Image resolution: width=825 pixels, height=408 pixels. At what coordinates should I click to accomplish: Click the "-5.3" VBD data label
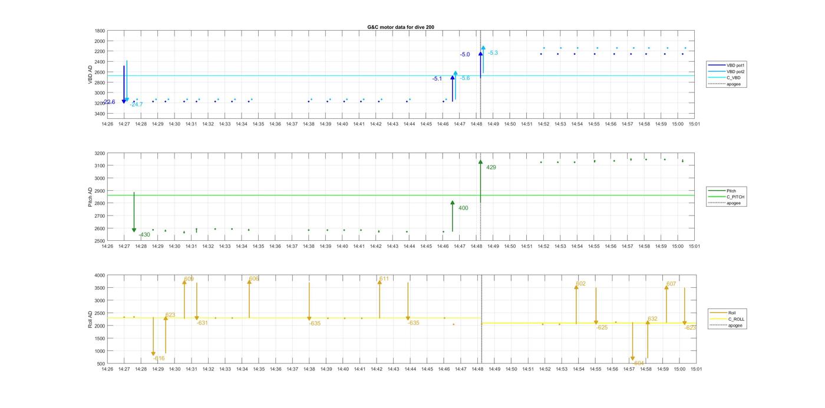click(493, 53)
